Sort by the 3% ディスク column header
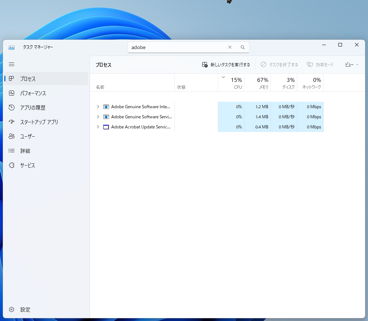The image size is (368, 321). point(284,83)
